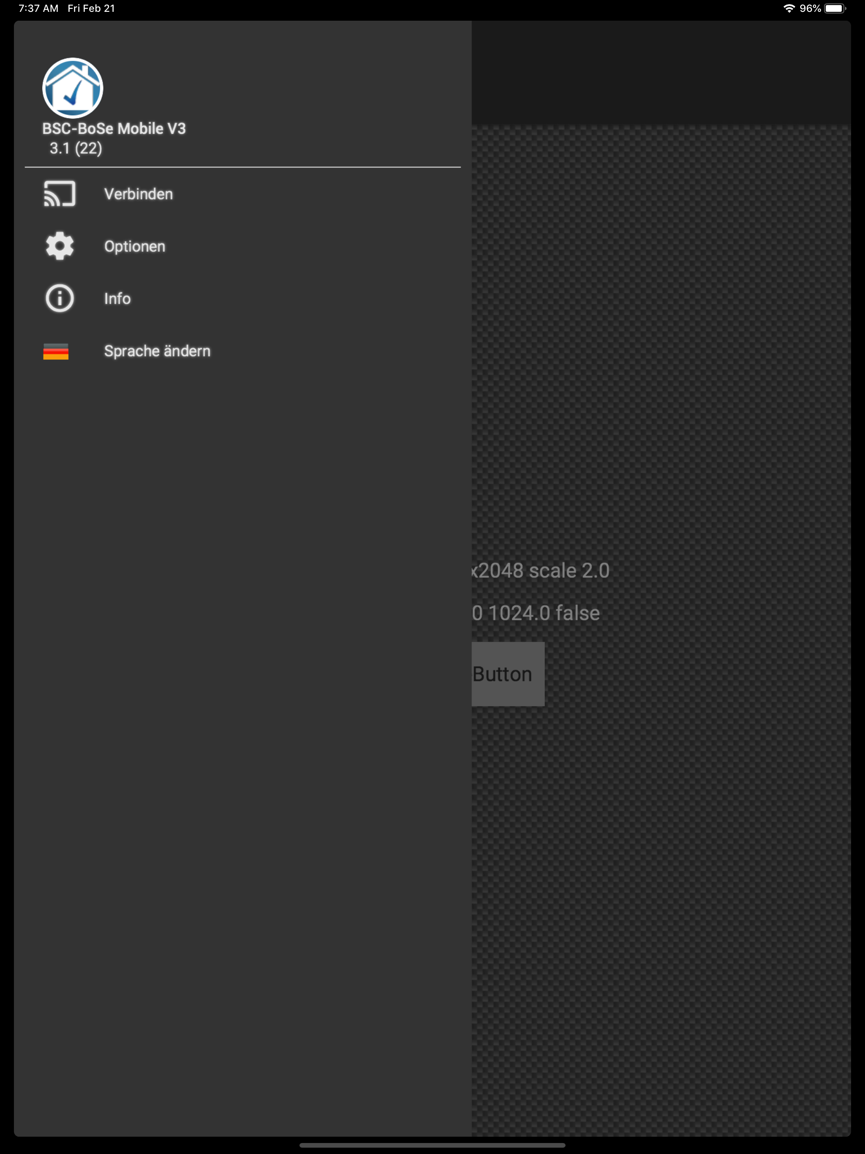The width and height of the screenshot is (865, 1154).
Task: Click the Fri Feb 21 date in status bar
Action: [91, 8]
